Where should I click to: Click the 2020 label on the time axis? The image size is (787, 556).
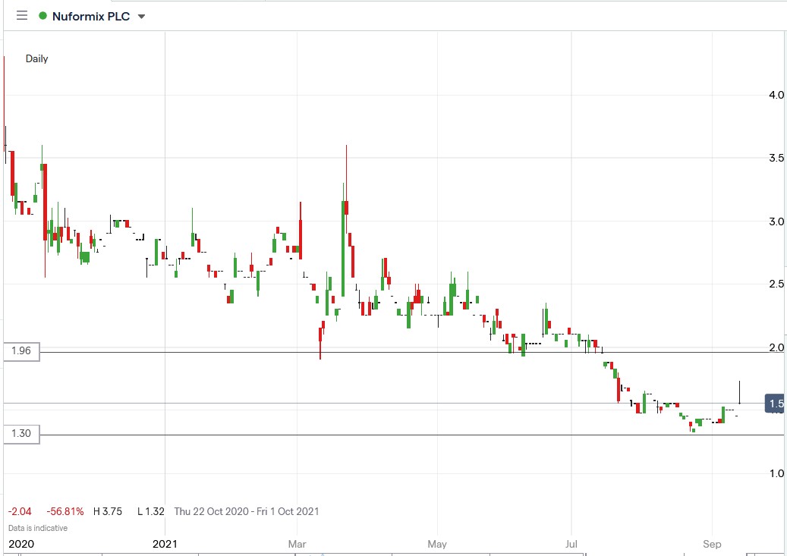tap(22, 544)
